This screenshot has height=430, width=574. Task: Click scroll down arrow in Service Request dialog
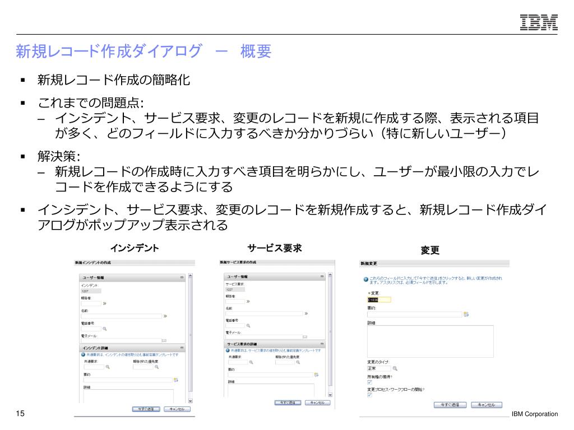point(330,395)
